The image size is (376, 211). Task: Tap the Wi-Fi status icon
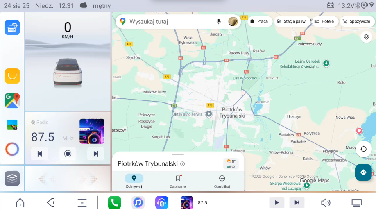(x=371, y=5)
